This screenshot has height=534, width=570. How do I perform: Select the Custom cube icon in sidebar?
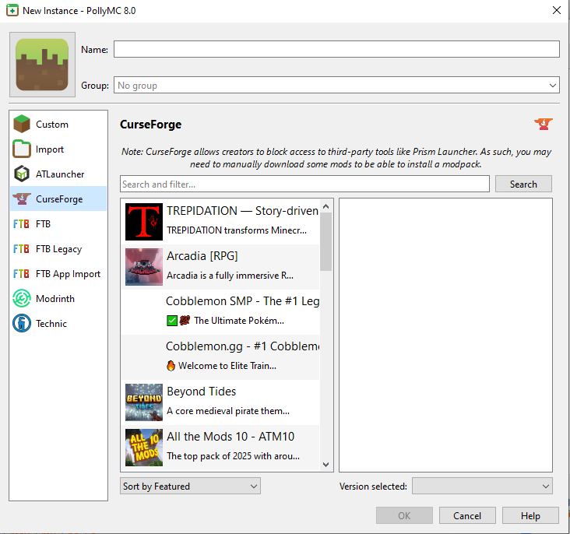coord(22,124)
